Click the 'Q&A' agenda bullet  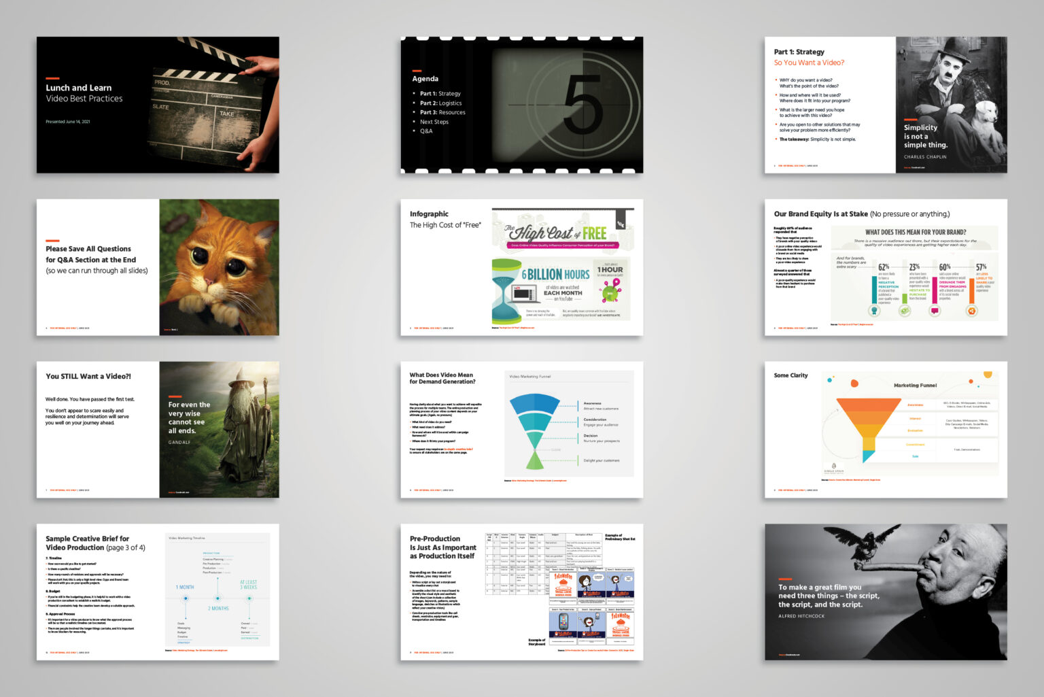[426, 131]
